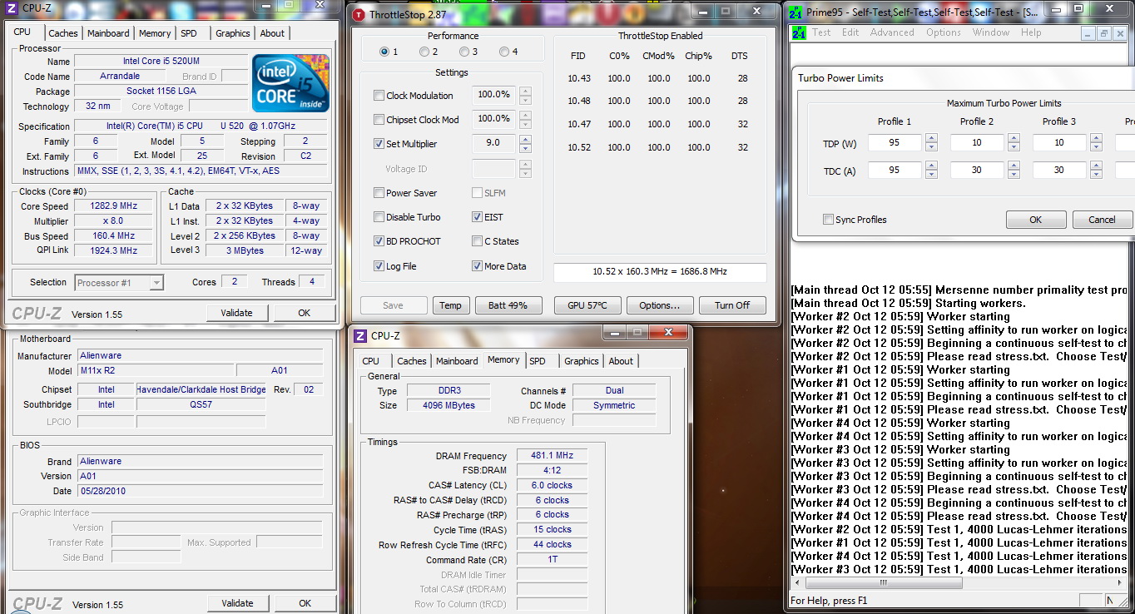This screenshot has height=614, width=1135.
Task: Click the Batt 49% button
Action: click(x=508, y=305)
